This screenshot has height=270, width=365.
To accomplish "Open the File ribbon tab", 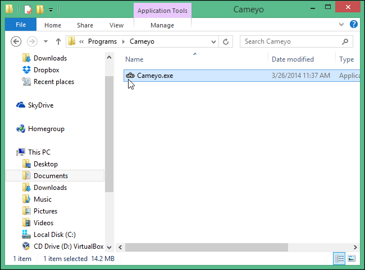I will 21,25.
